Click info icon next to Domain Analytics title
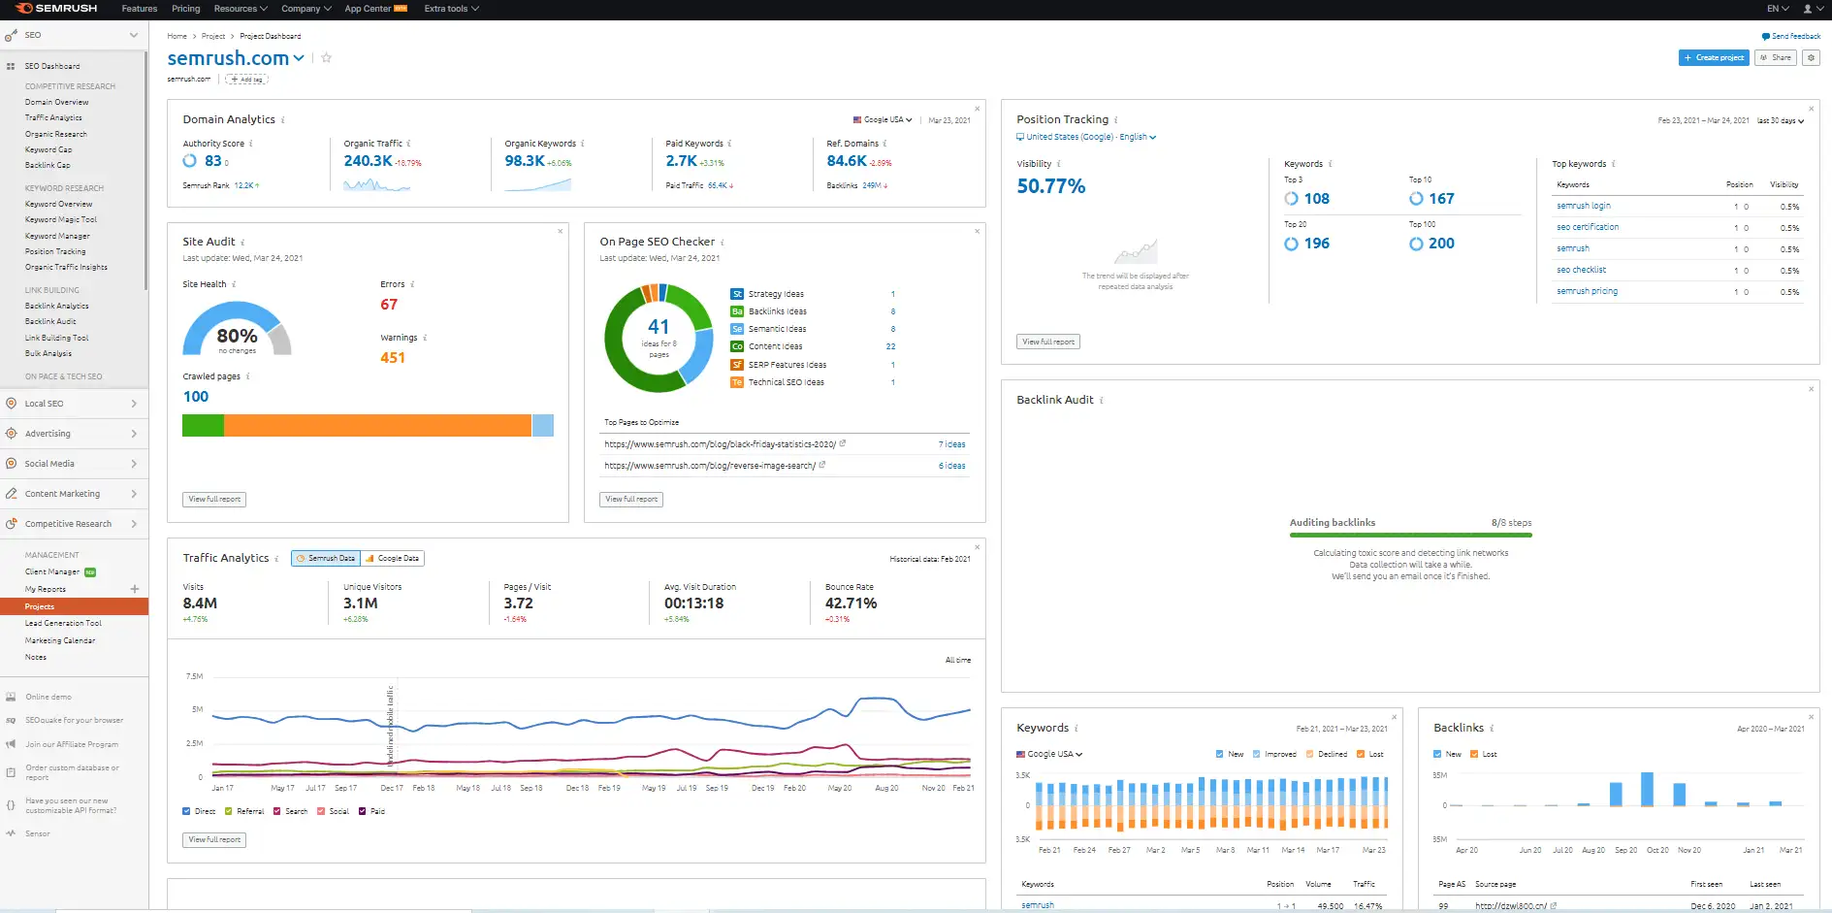This screenshot has width=1832, height=913. pos(283,120)
